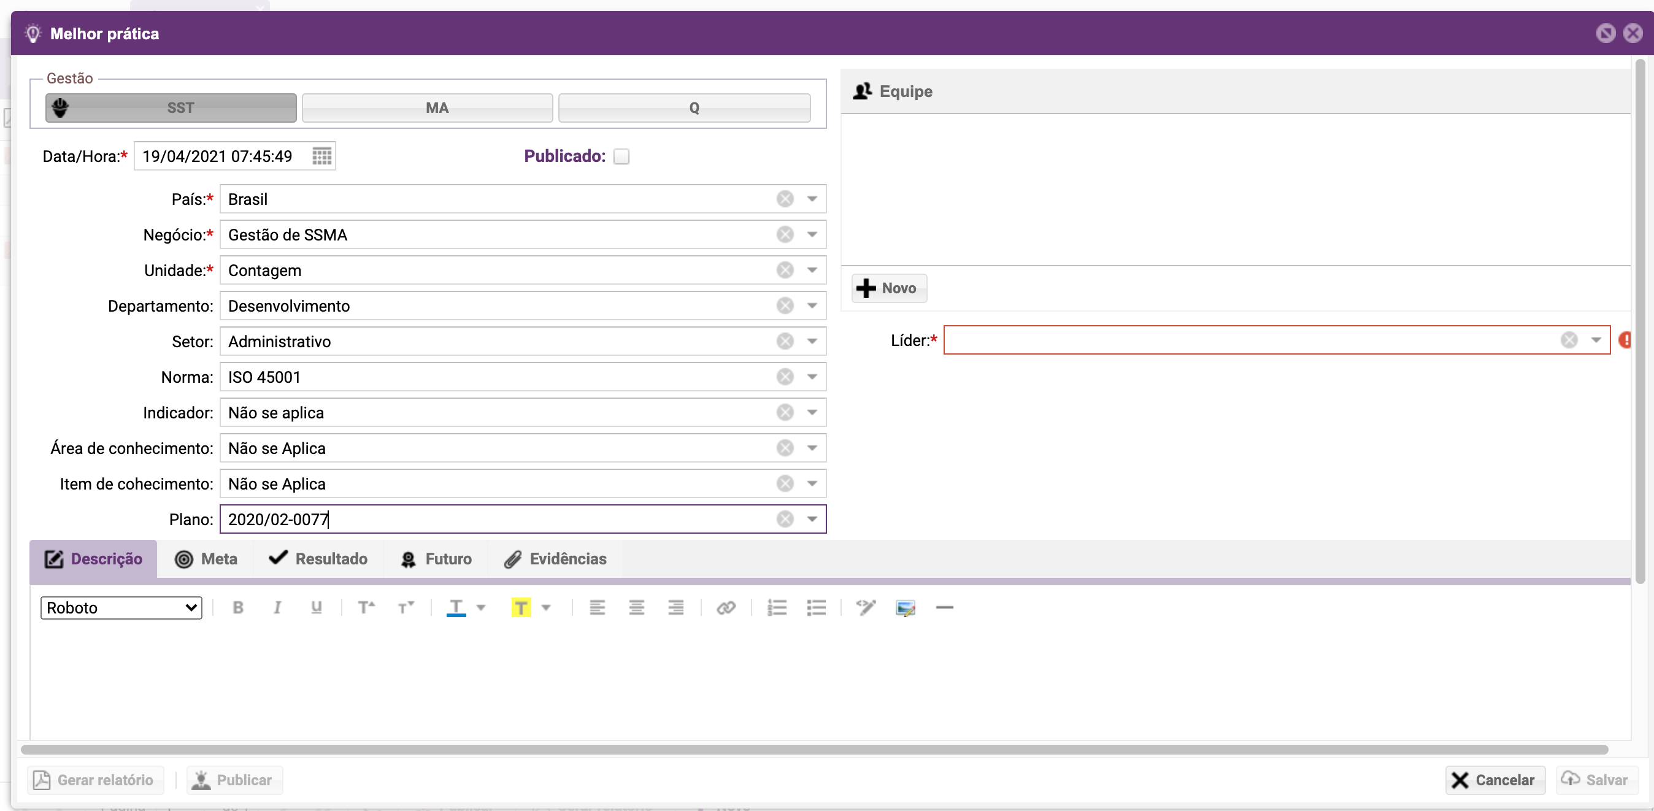Check the Publicado checkbox

point(621,156)
